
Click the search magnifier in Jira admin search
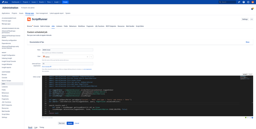pyautogui.click(x=22, y=8)
